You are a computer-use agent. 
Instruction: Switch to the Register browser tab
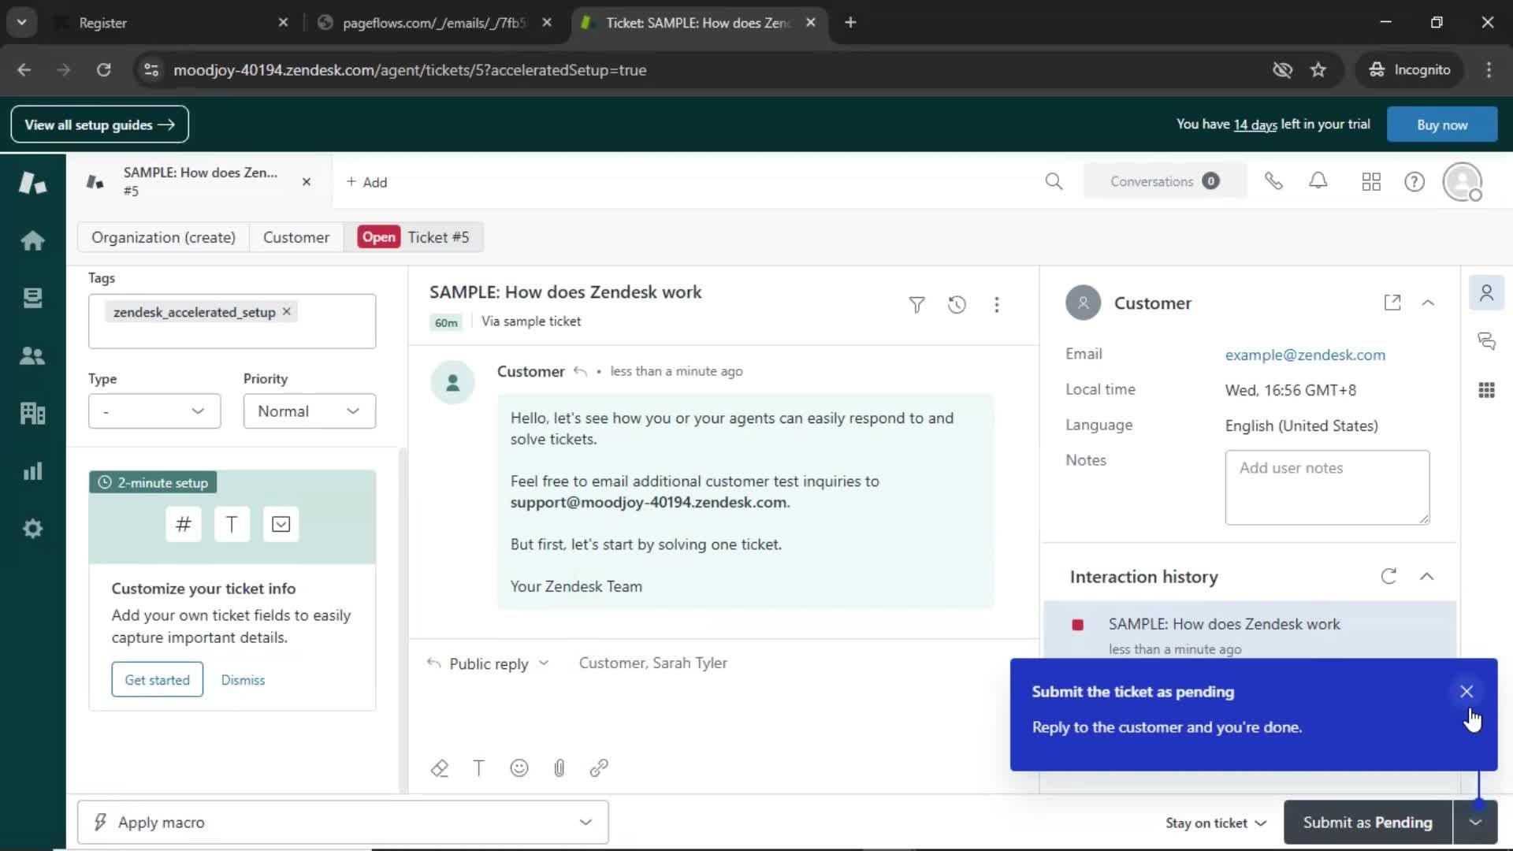pyautogui.click(x=173, y=23)
